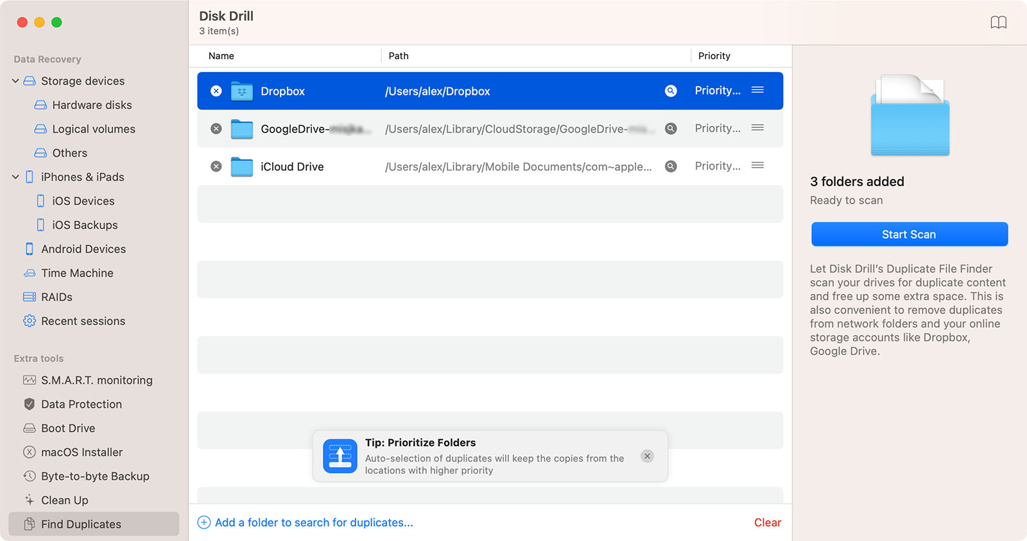
Task: Click the GoogleDrive row reorder handle
Action: click(757, 128)
